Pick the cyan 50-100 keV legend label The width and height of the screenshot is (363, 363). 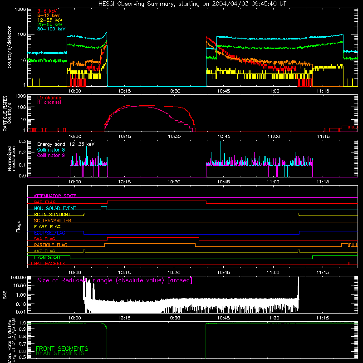51,29
